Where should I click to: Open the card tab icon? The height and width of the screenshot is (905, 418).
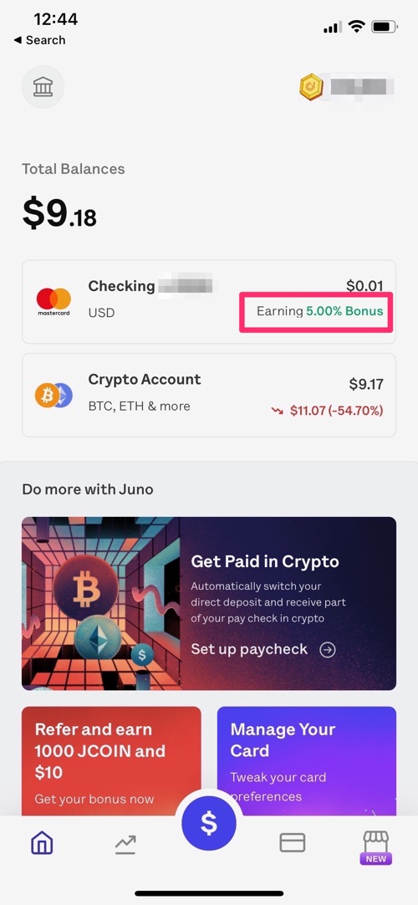[293, 843]
